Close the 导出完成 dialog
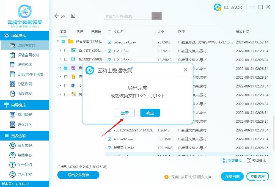Screen dimensions: 275x187 tap(186, 70)
